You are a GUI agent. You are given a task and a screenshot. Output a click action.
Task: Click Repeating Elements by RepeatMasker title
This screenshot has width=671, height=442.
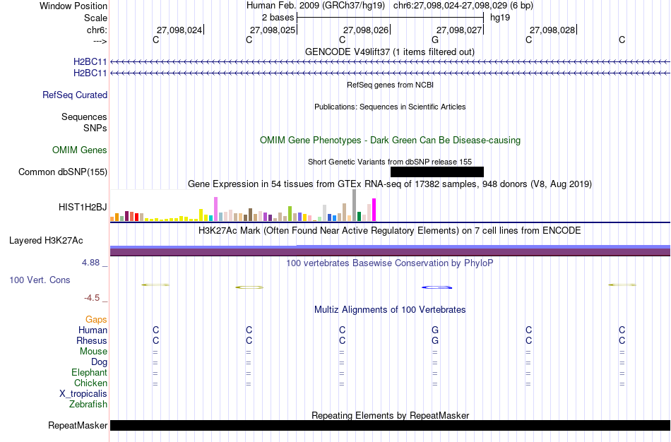(x=391, y=415)
